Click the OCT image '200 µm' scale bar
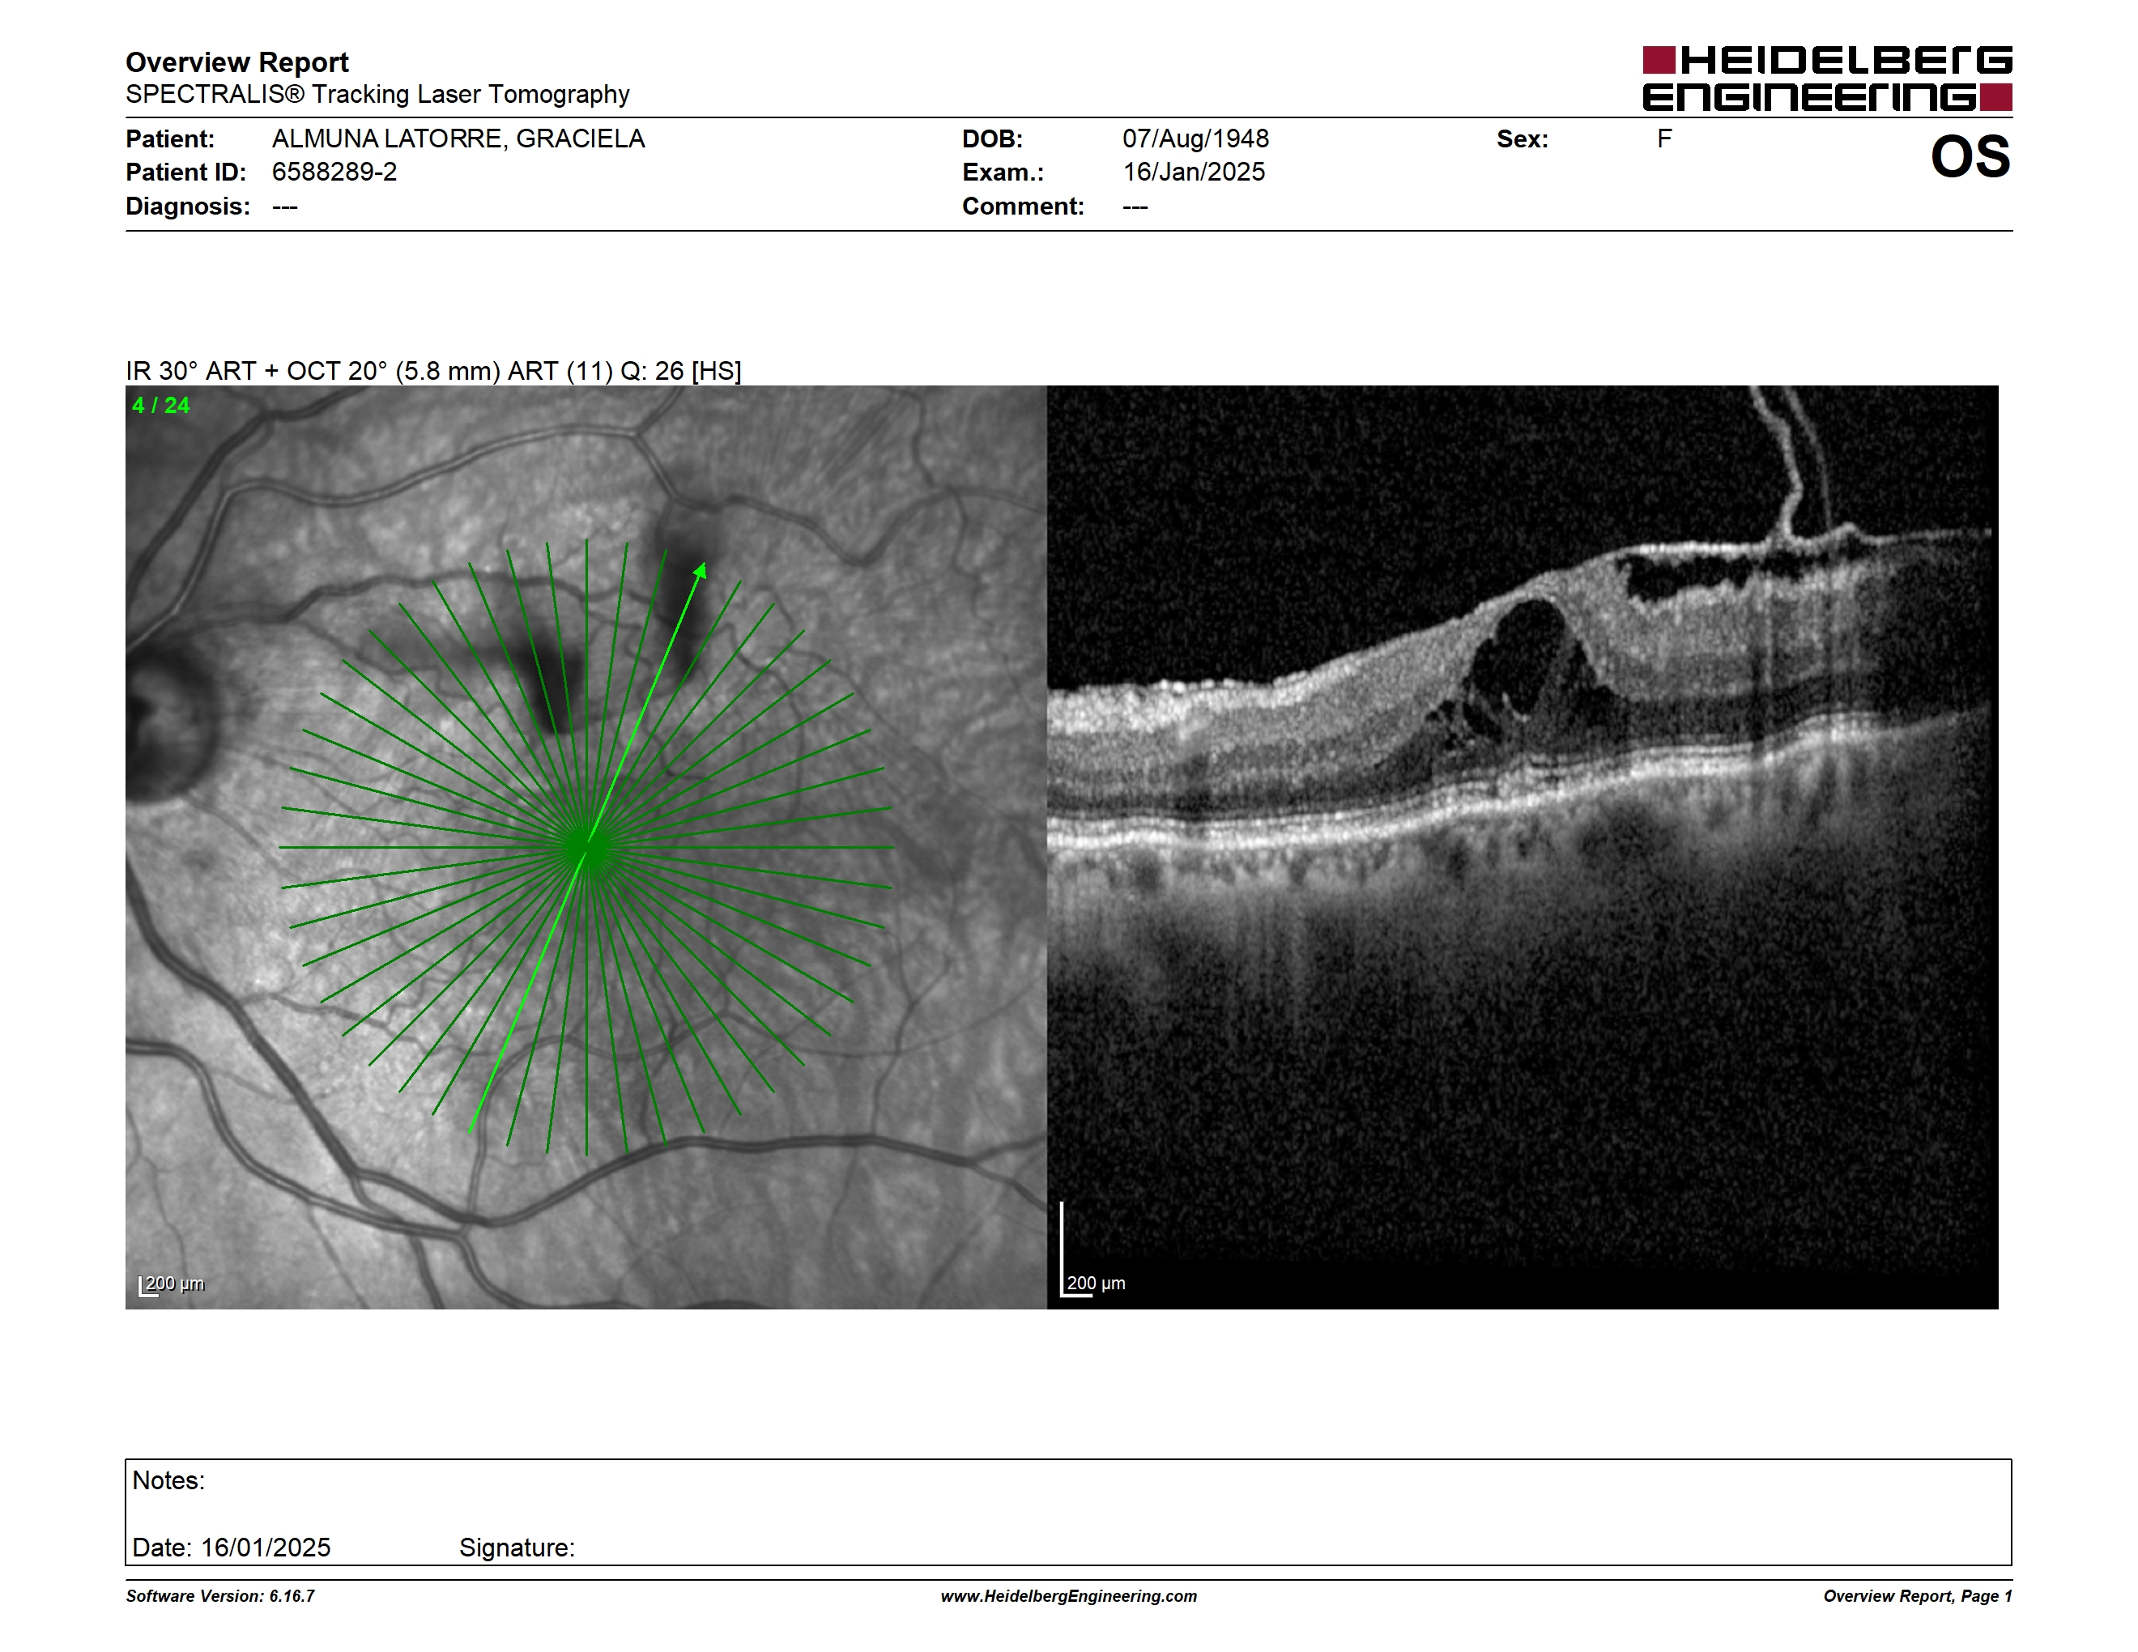 1093,1251
